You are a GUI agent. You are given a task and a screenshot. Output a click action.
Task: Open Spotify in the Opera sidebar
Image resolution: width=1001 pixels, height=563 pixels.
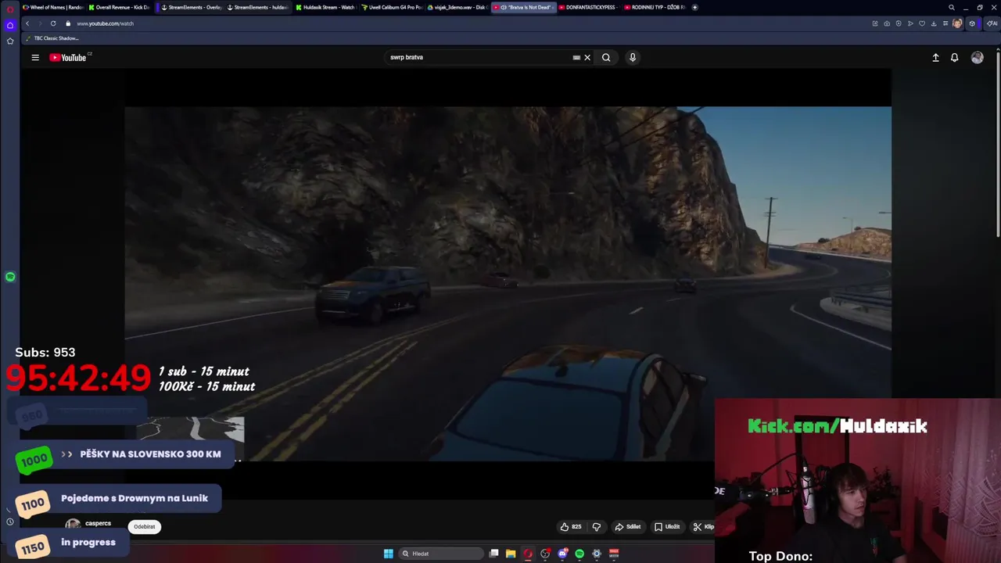pyautogui.click(x=10, y=277)
